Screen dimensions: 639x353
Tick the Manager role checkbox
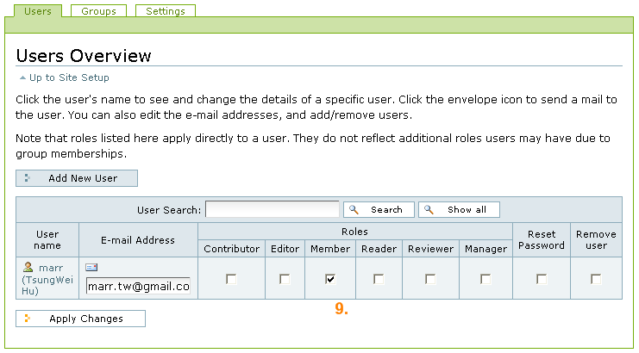pyautogui.click(x=486, y=279)
